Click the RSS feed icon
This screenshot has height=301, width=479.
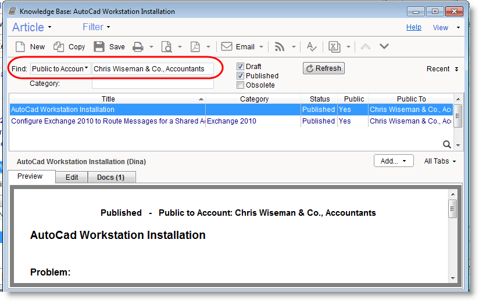click(x=279, y=47)
